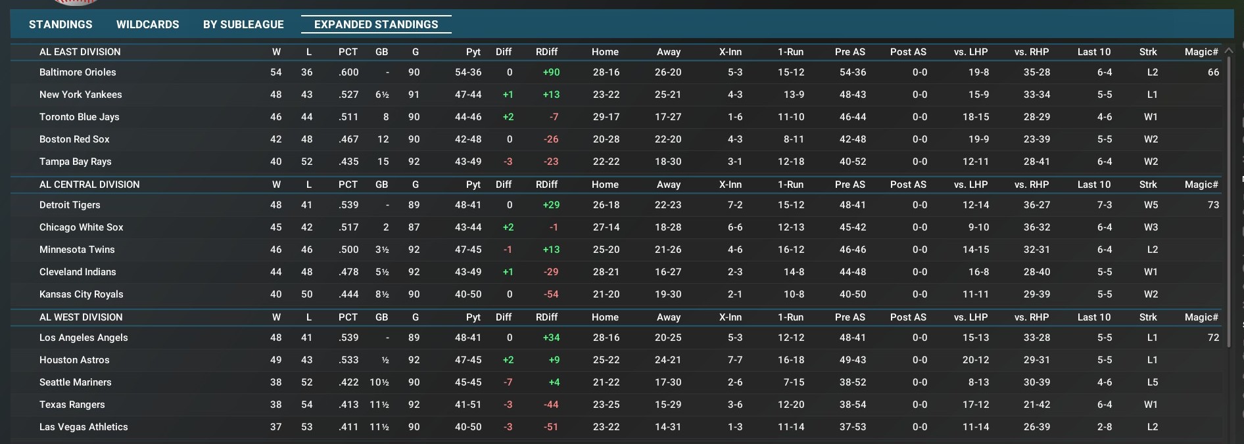Sort AL East by the PCT column
The image size is (1244, 444).
tap(348, 52)
